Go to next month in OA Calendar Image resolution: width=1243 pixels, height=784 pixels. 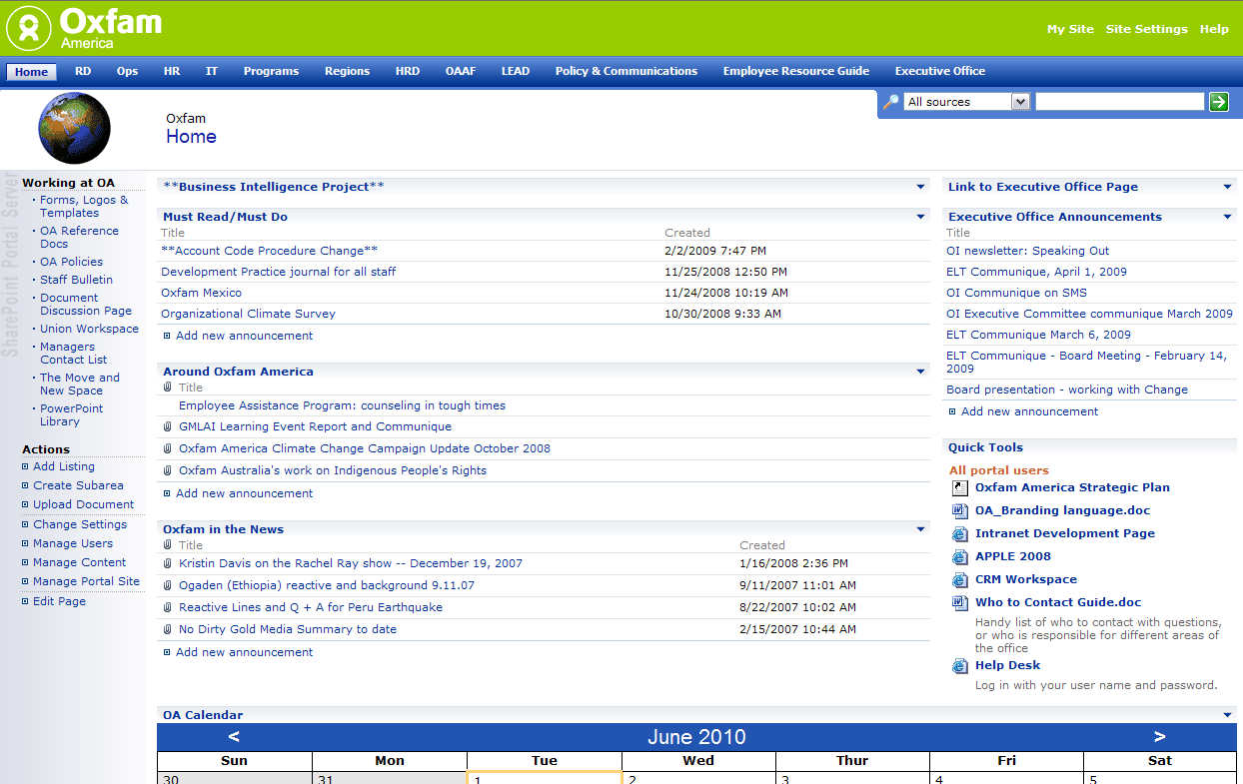point(1159,737)
